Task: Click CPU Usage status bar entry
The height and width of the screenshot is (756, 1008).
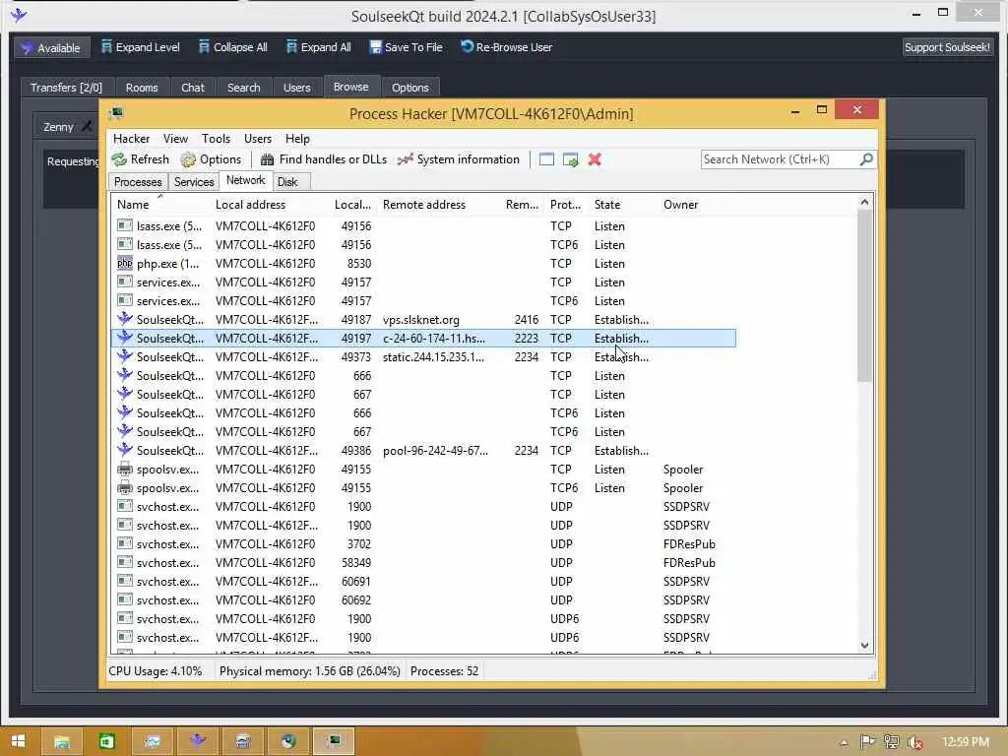Action: (x=155, y=671)
